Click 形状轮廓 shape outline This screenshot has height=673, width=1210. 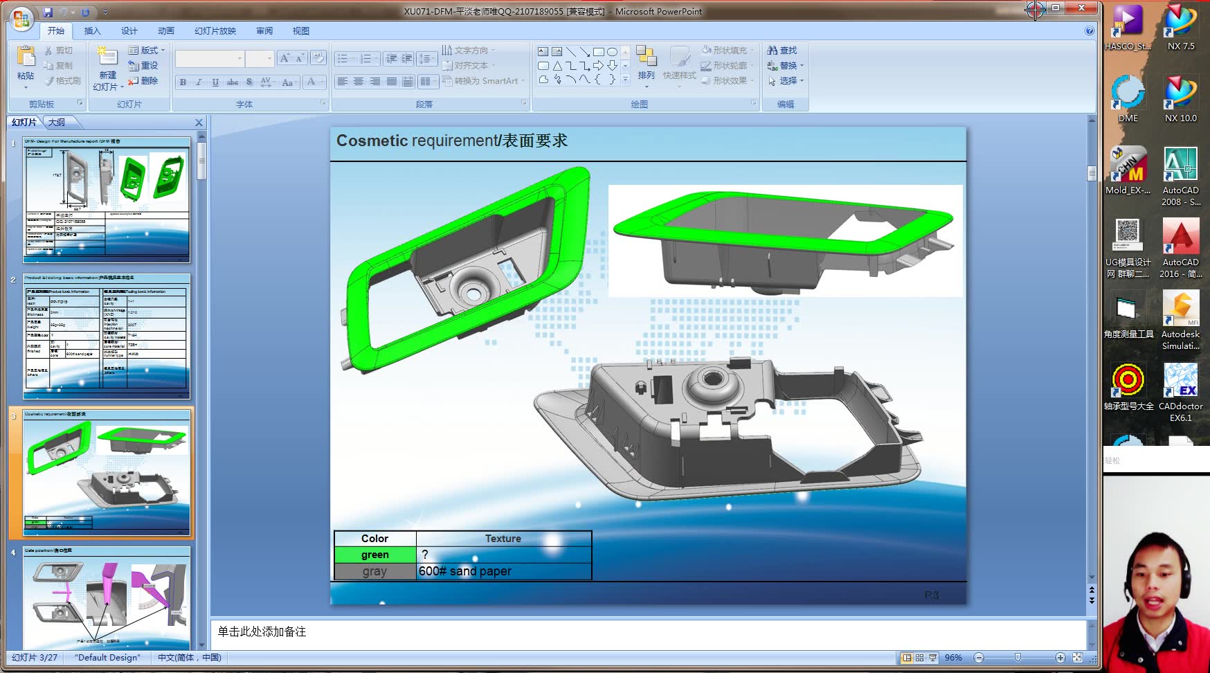pyautogui.click(x=727, y=66)
